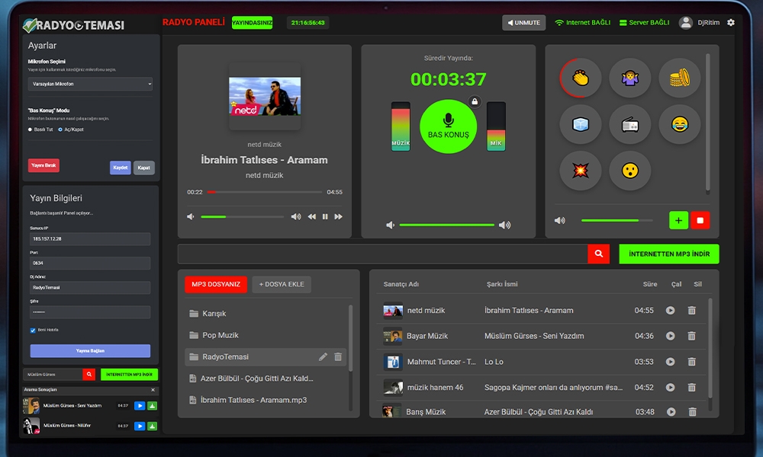
Task: Download Müslüm Gürses - Nilüfer search result
Action: tap(153, 426)
